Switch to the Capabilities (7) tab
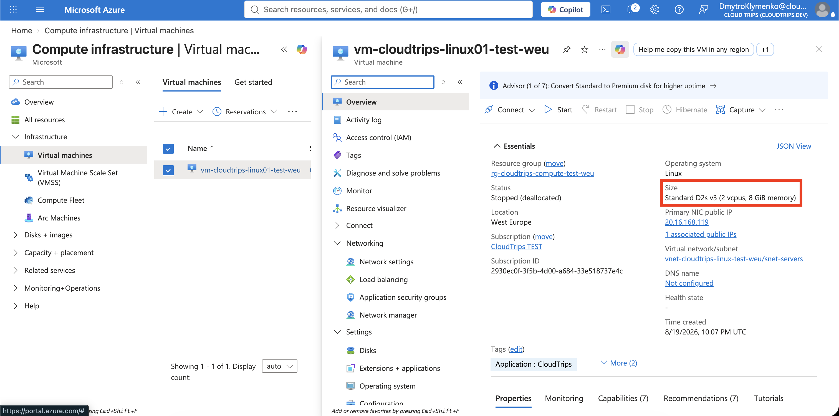Viewport: 839px width, 416px height. pyautogui.click(x=623, y=399)
